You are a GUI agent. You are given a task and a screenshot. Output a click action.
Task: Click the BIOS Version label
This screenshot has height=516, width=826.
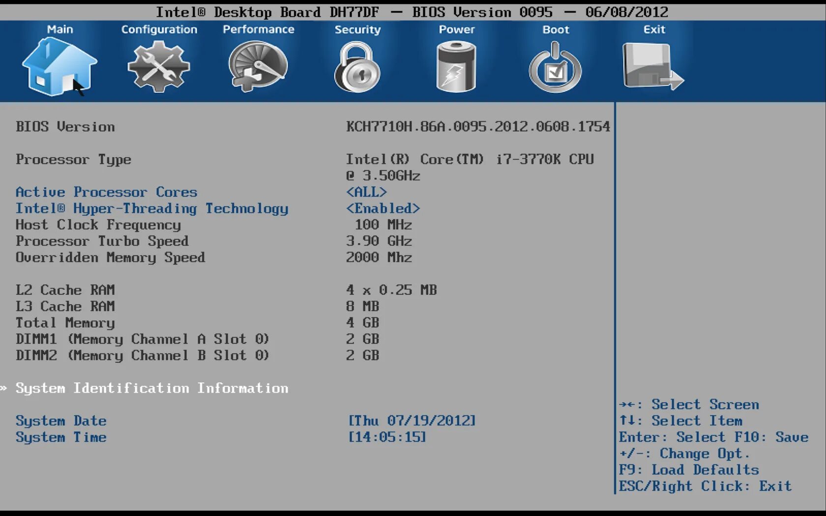point(65,127)
